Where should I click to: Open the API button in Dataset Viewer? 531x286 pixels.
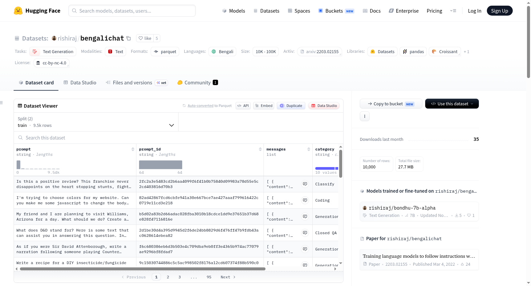coord(243,106)
